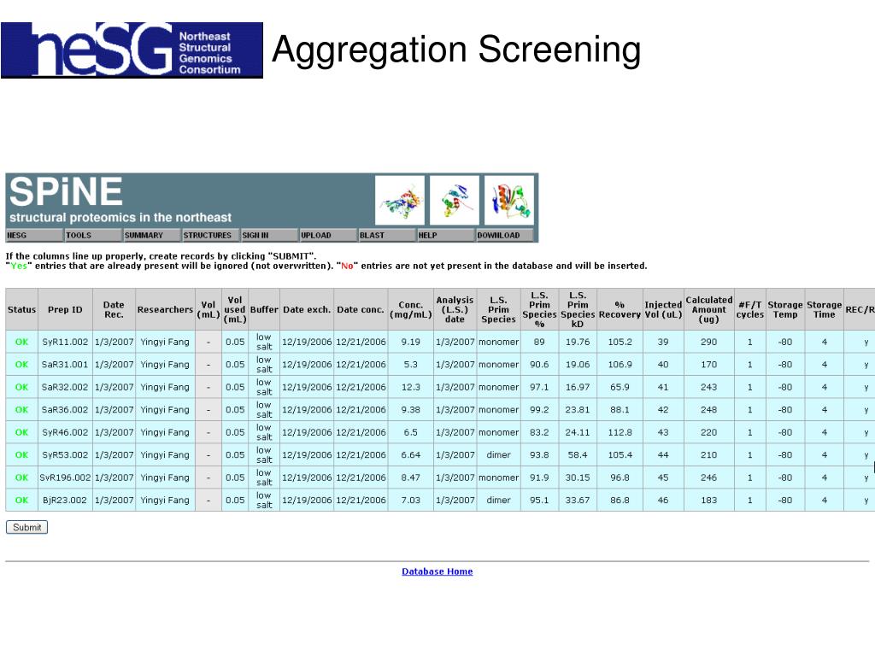Open the middle protein structure thumbnail
This screenshot has width=875, height=656.
click(455, 200)
